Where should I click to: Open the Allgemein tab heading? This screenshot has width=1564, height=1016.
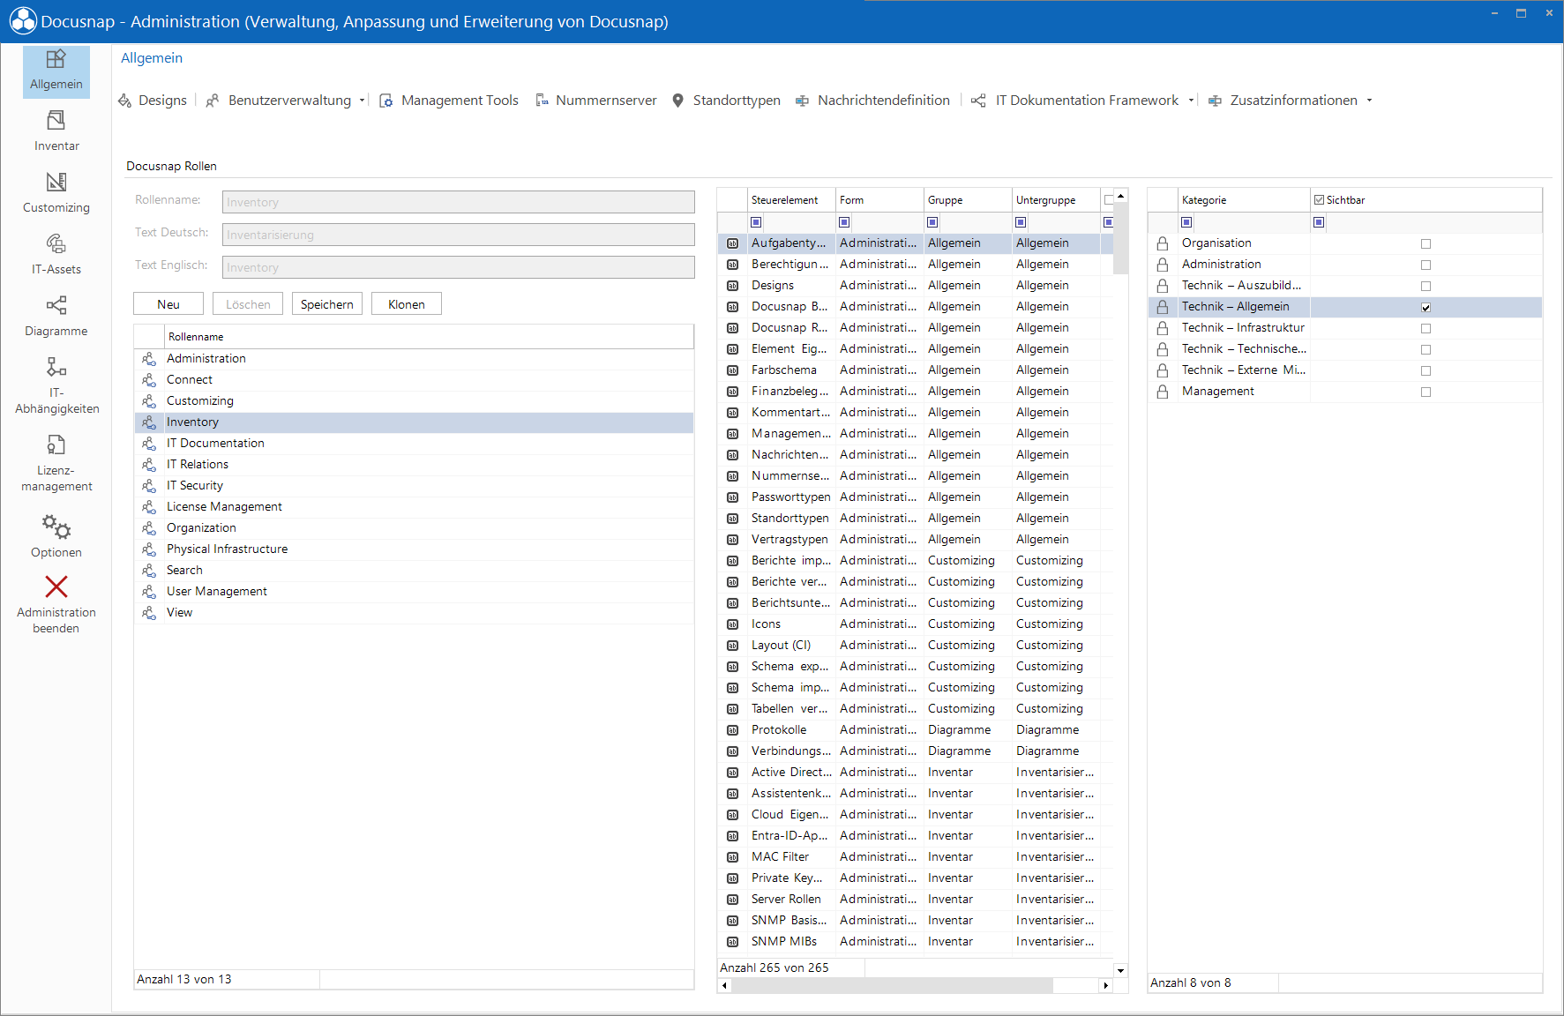pyautogui.click(x=152, y=58)
